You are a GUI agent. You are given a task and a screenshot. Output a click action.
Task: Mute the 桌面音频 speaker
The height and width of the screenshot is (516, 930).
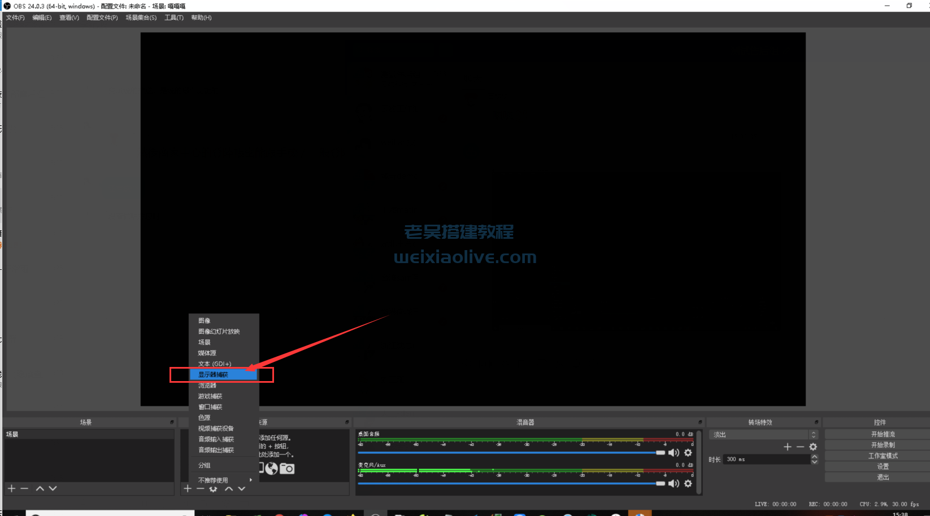pyautogui.click(x=673, y=453)
